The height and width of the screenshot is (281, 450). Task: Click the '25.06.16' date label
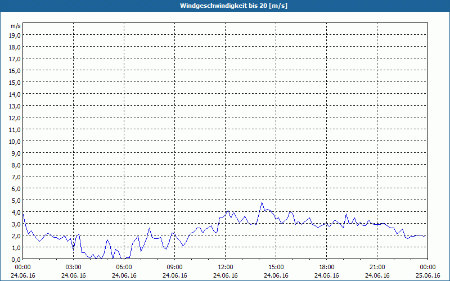(428, 275)
